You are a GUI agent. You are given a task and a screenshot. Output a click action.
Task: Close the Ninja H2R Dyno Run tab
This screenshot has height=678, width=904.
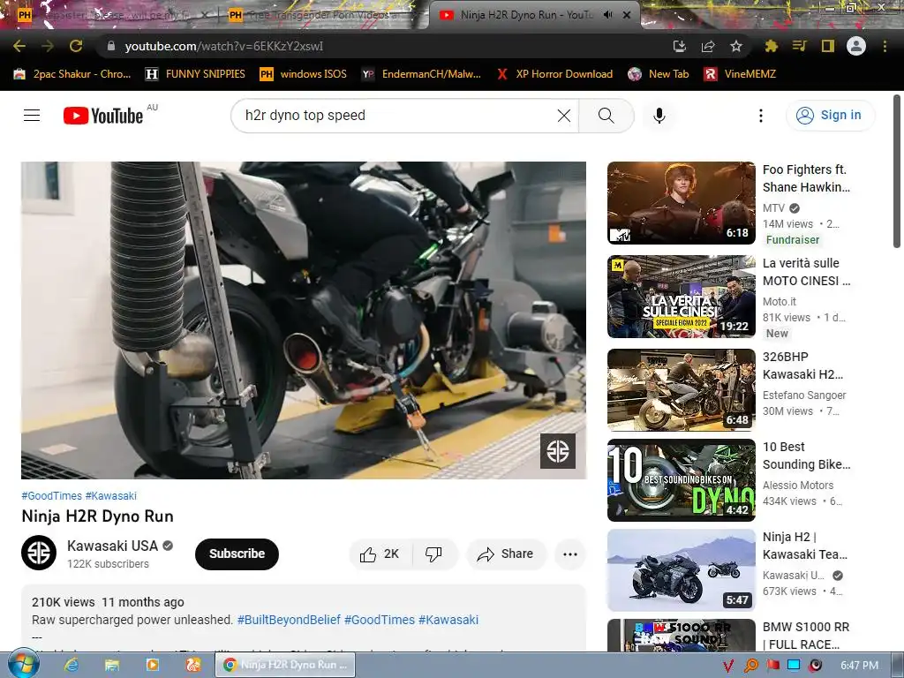coord(627,15)
